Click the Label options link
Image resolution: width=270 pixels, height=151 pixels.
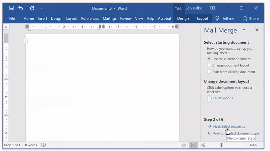[x=224, y=98]
